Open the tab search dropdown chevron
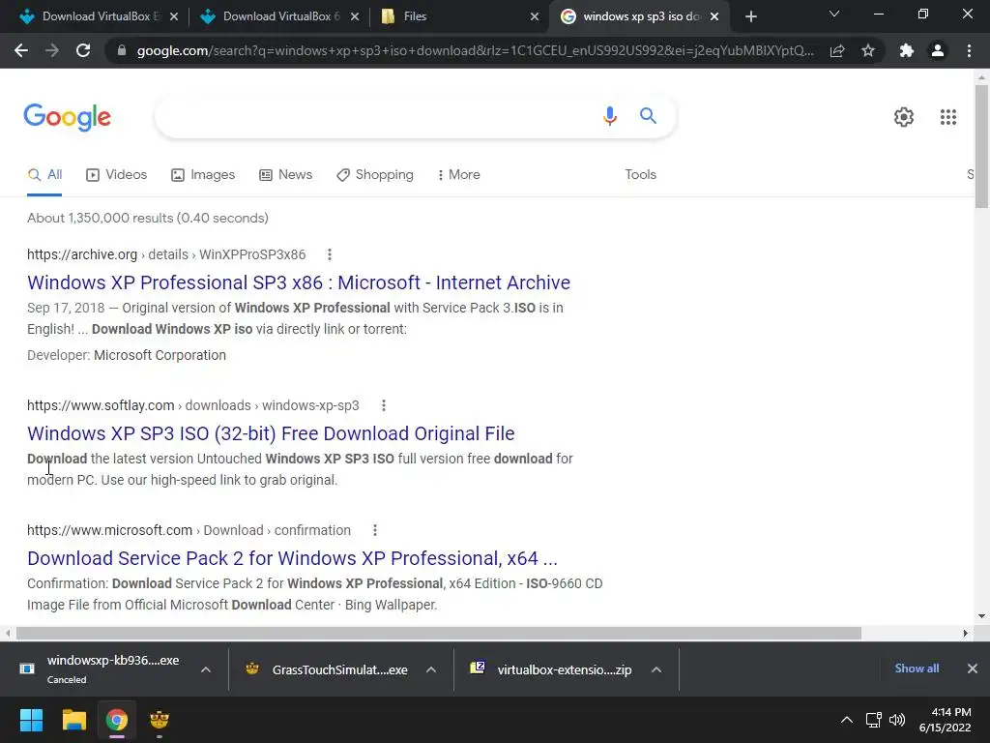990x743 pixels. (834, 14)
